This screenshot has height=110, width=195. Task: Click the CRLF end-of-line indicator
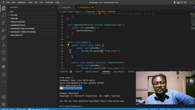point(169,109)
